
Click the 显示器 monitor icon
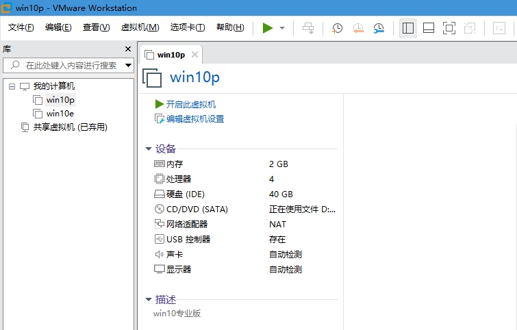(160, 269)
